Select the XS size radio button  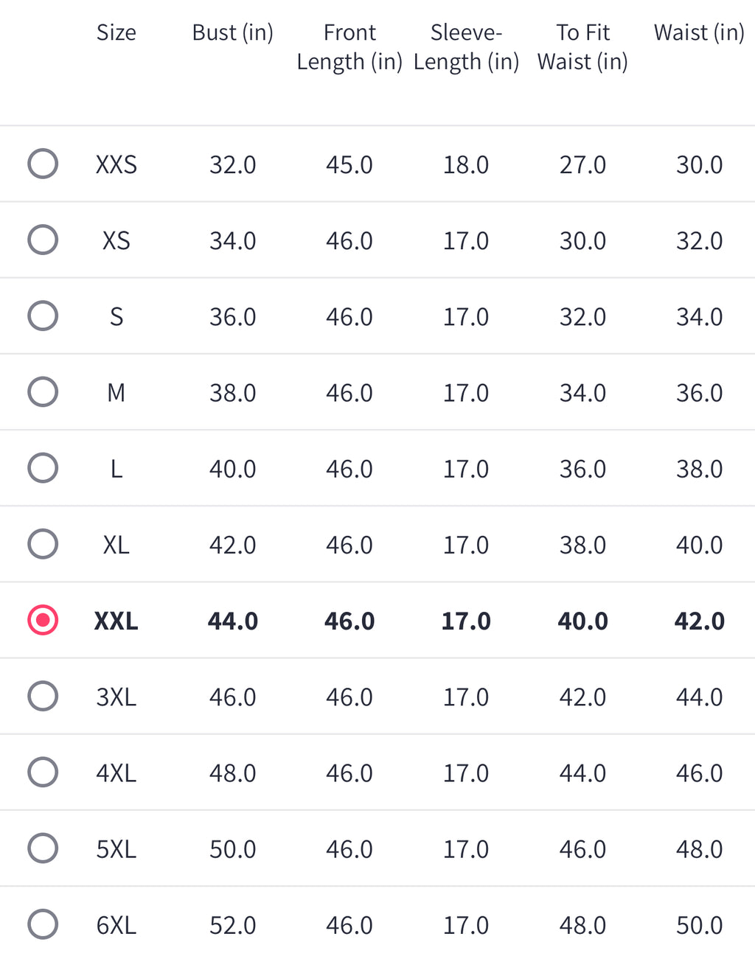[x=43, y=240]
